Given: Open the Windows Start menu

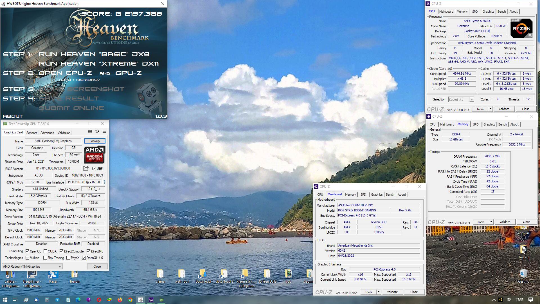Looking at the screenshot, I should [5, 300].
